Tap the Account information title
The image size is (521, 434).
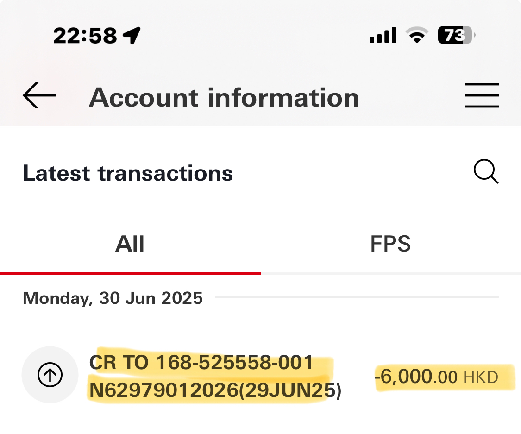coord(224,97)
